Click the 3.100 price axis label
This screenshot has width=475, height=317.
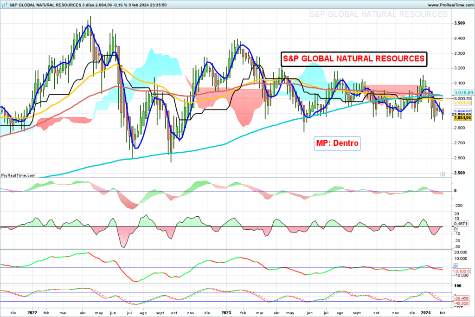coord(460,83)
